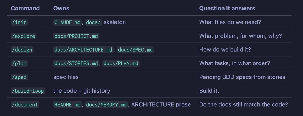Click the /init command code tag

19,22
